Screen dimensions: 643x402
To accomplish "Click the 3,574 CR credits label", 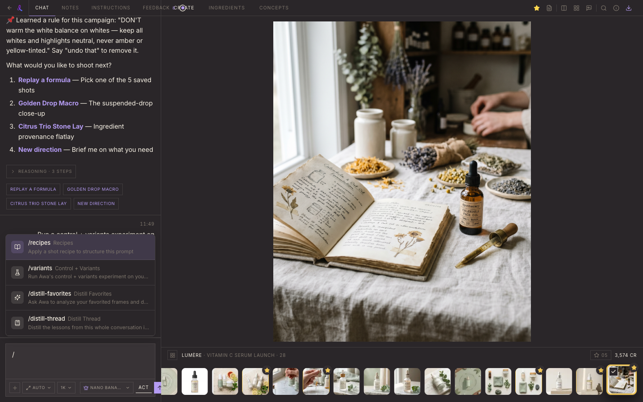I will (x=626, y=355).
